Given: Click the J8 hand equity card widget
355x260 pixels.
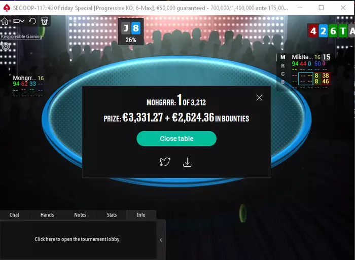Looking at the screenshot, I should [131, 32].
